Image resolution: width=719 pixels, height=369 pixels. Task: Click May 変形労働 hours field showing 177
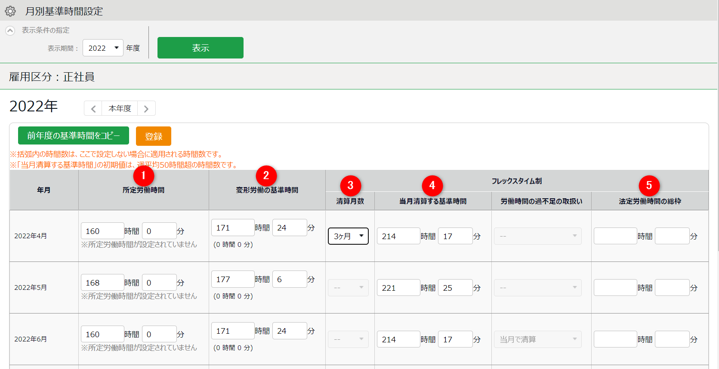point(233,280)
